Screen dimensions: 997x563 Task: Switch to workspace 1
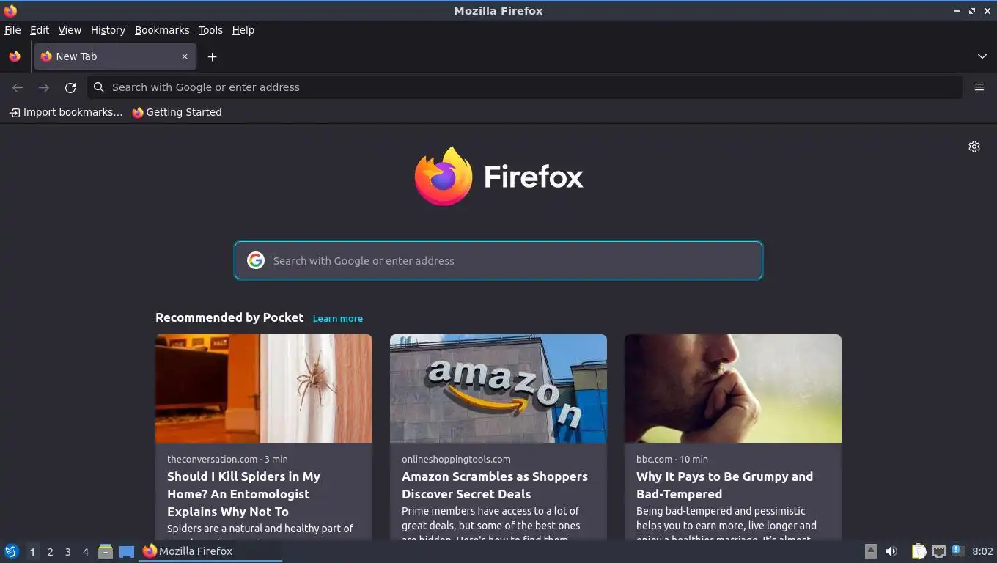32,551
